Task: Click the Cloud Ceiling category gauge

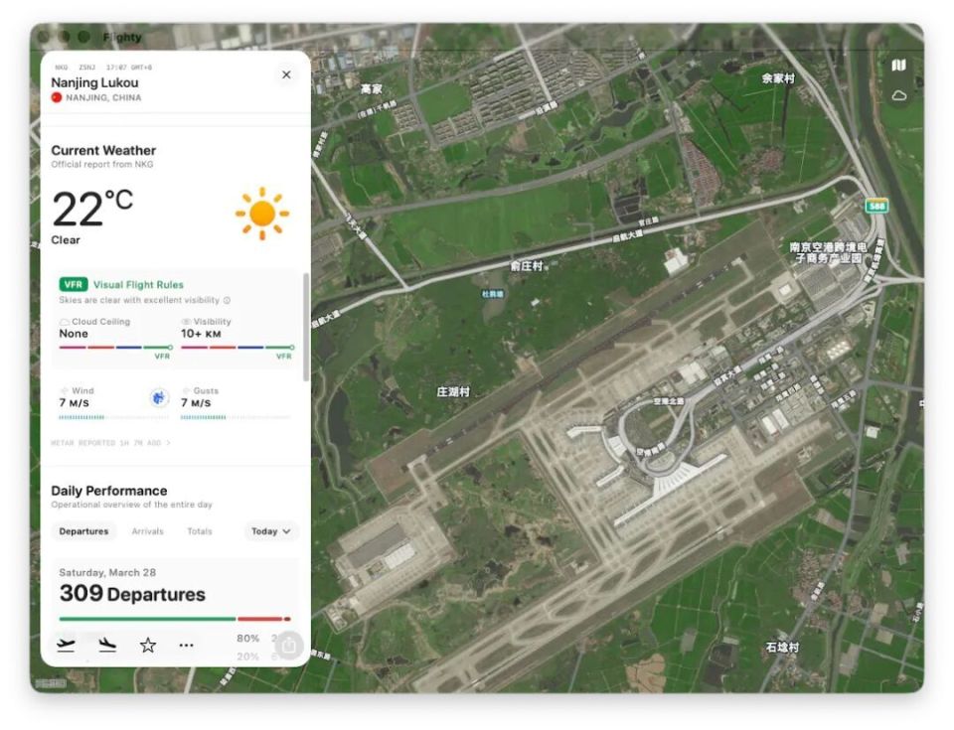Action: pyautogui.click(x=115, y=348)
